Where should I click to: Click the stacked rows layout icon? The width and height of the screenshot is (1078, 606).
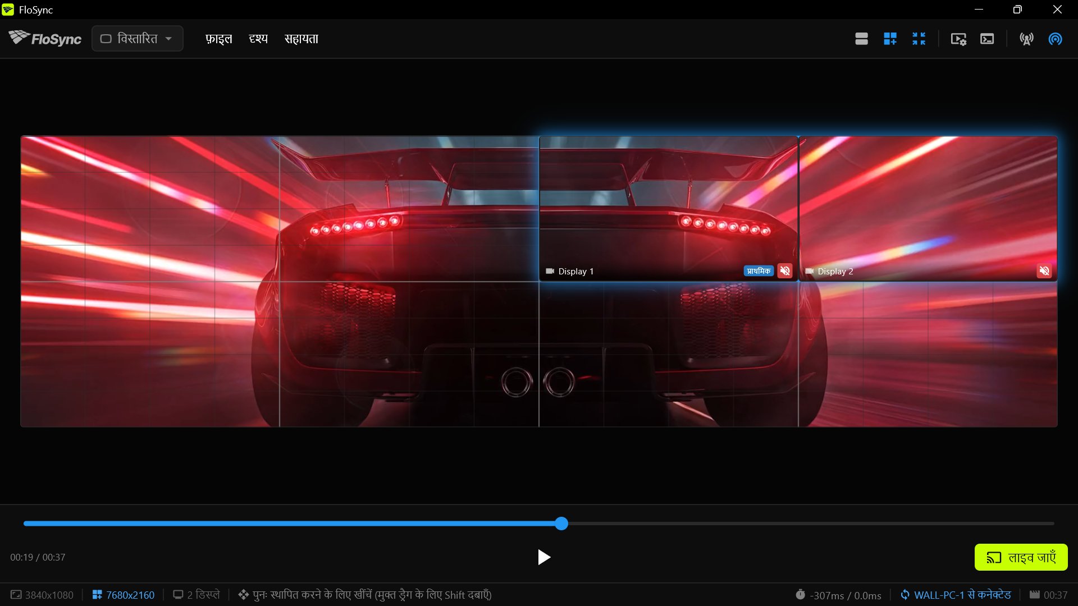pyautogui.click(x=861, y=39)
